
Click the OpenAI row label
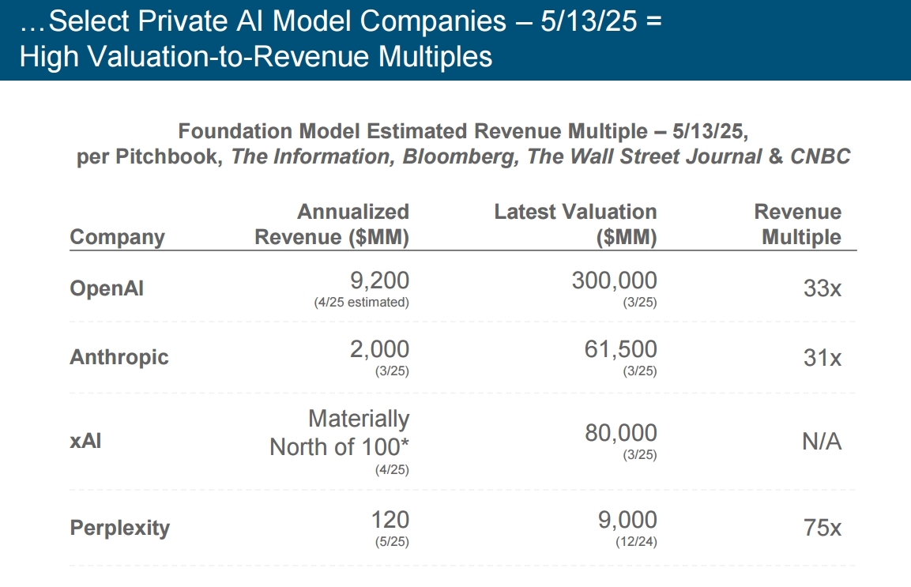pos(107,288)
